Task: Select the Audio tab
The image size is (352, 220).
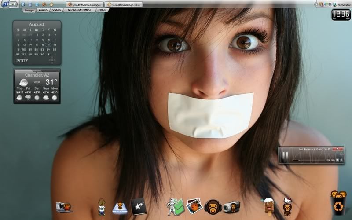Action: click(x=43, y=10)
